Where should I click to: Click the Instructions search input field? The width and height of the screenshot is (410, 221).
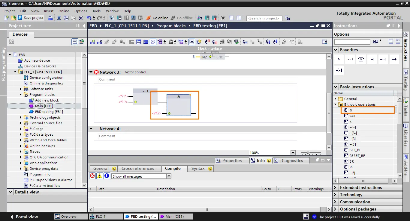(x=352, y=42)
